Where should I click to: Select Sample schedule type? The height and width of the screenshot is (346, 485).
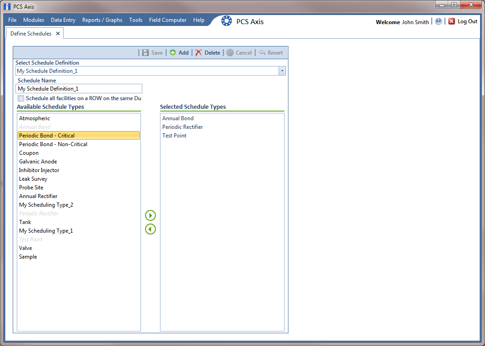click(x=79, y=257)
